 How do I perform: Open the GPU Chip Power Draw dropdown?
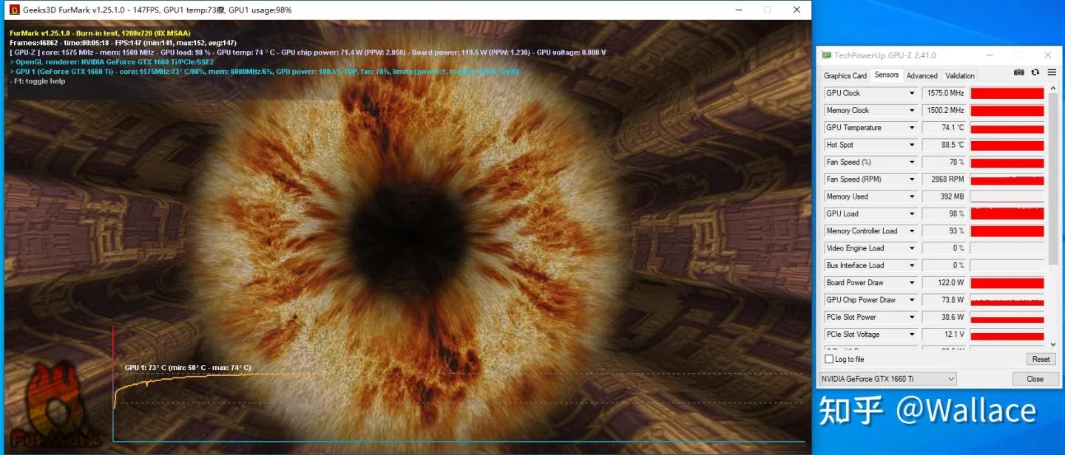tap(913, 300)
